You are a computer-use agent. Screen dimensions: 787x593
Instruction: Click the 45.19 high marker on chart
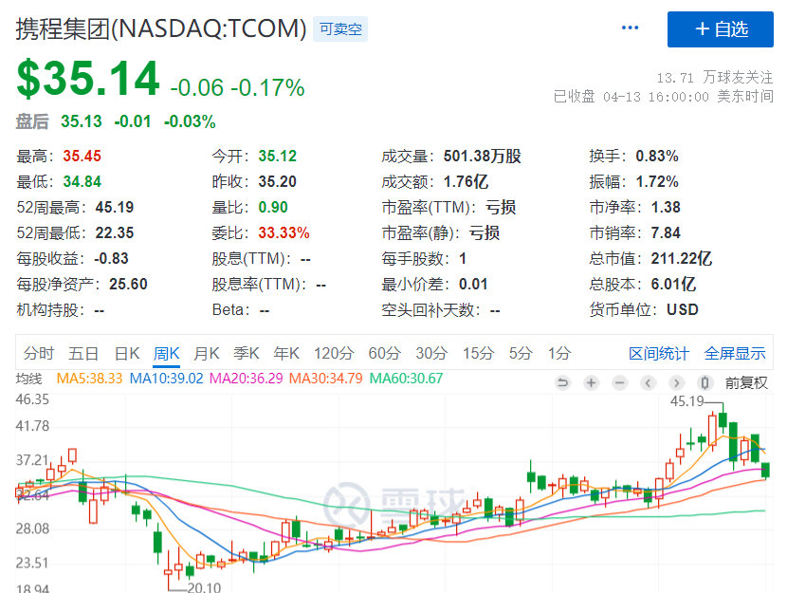(687, 401)
